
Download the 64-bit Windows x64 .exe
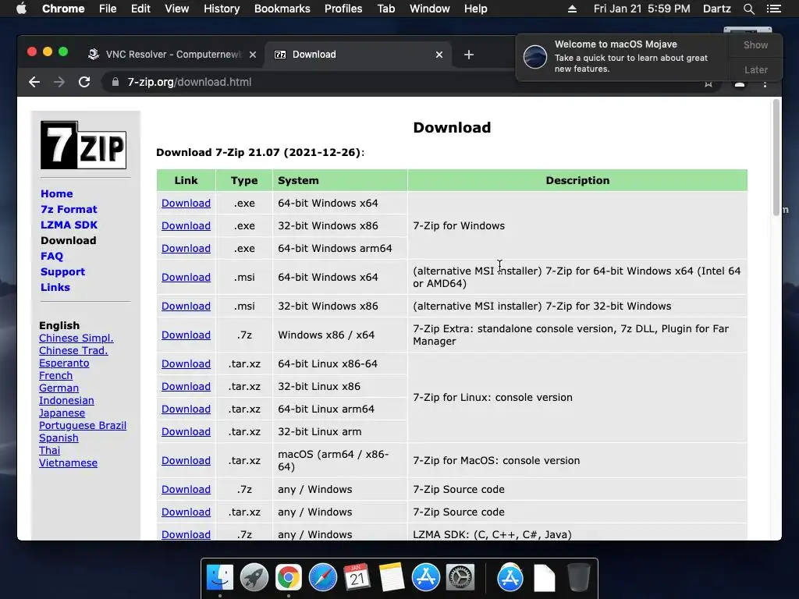[186, 204]
